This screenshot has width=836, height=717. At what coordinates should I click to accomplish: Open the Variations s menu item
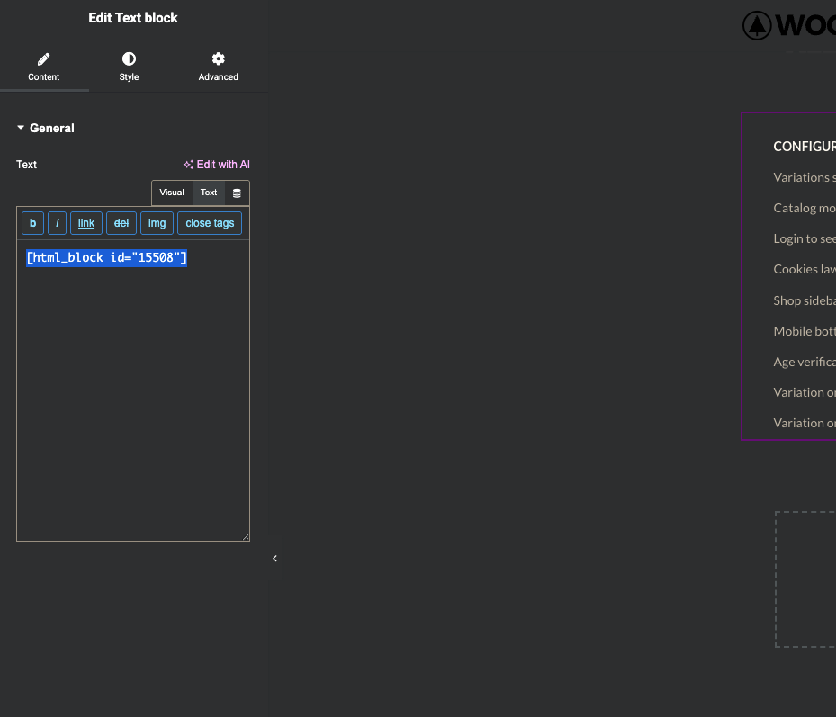(x=805, y=177)
